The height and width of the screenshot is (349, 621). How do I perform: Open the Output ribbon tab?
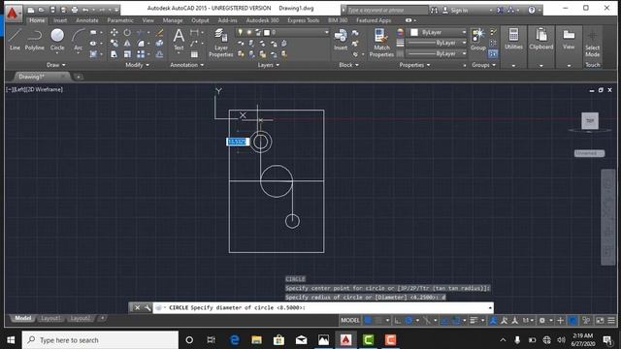pyautogui.click(x=200, y=20)
